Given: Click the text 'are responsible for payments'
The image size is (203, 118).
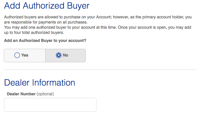Looking at the screenshot, I should (x=30, y=22).
